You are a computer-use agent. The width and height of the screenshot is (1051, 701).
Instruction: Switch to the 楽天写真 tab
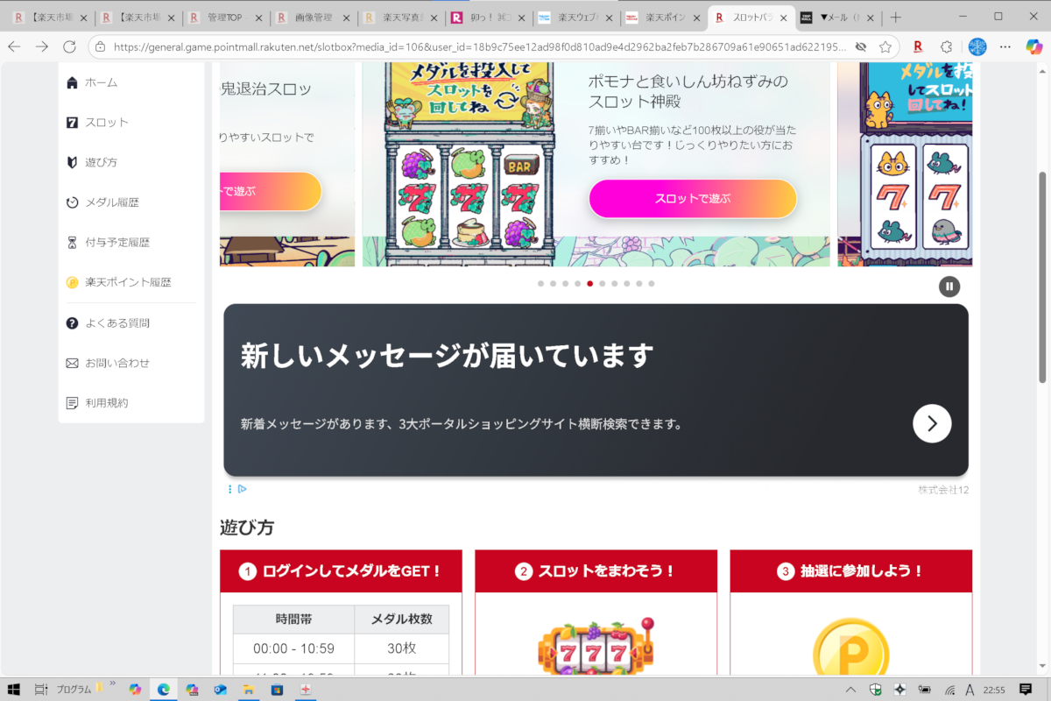click(x=401, y=17)
